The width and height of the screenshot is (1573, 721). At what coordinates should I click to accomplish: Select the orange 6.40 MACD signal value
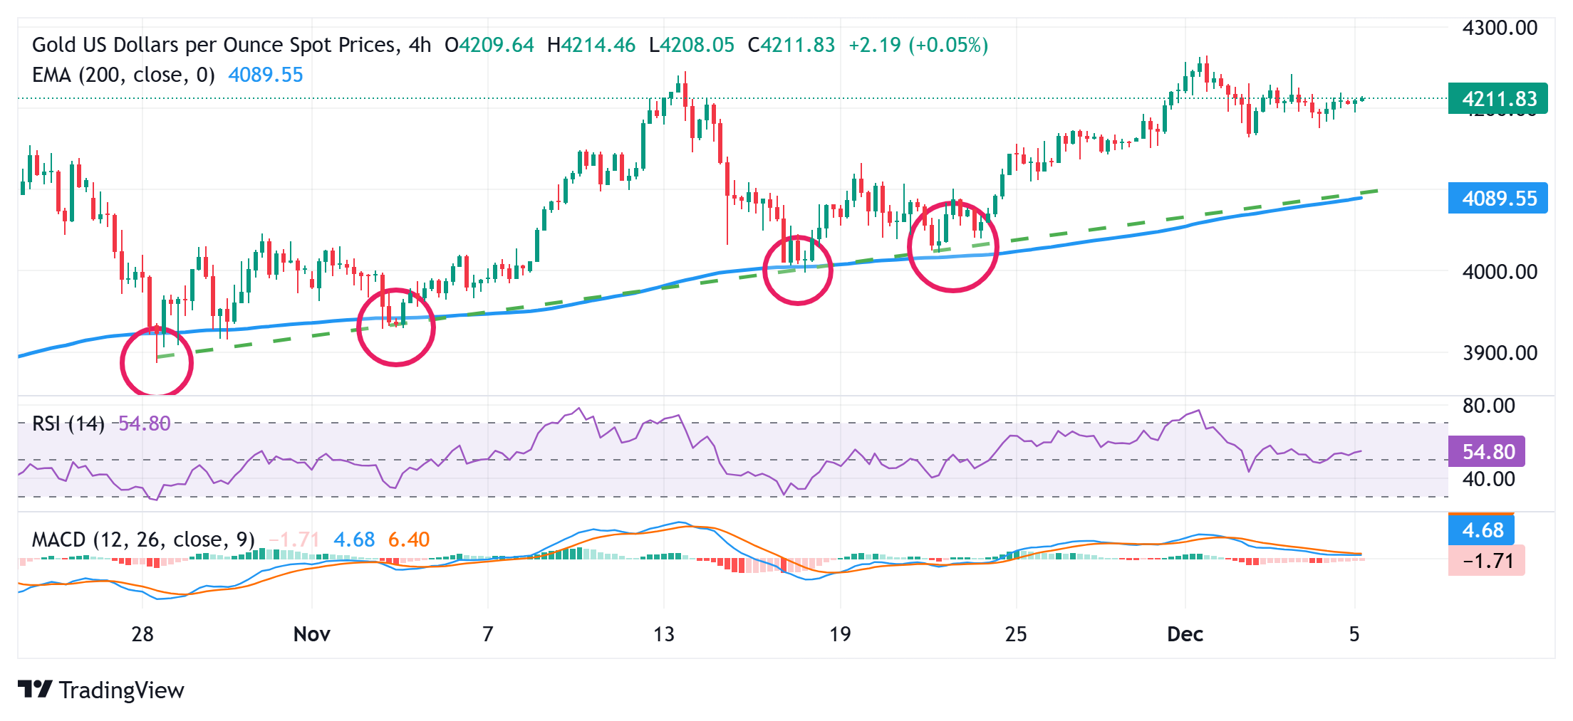point(408,540)
